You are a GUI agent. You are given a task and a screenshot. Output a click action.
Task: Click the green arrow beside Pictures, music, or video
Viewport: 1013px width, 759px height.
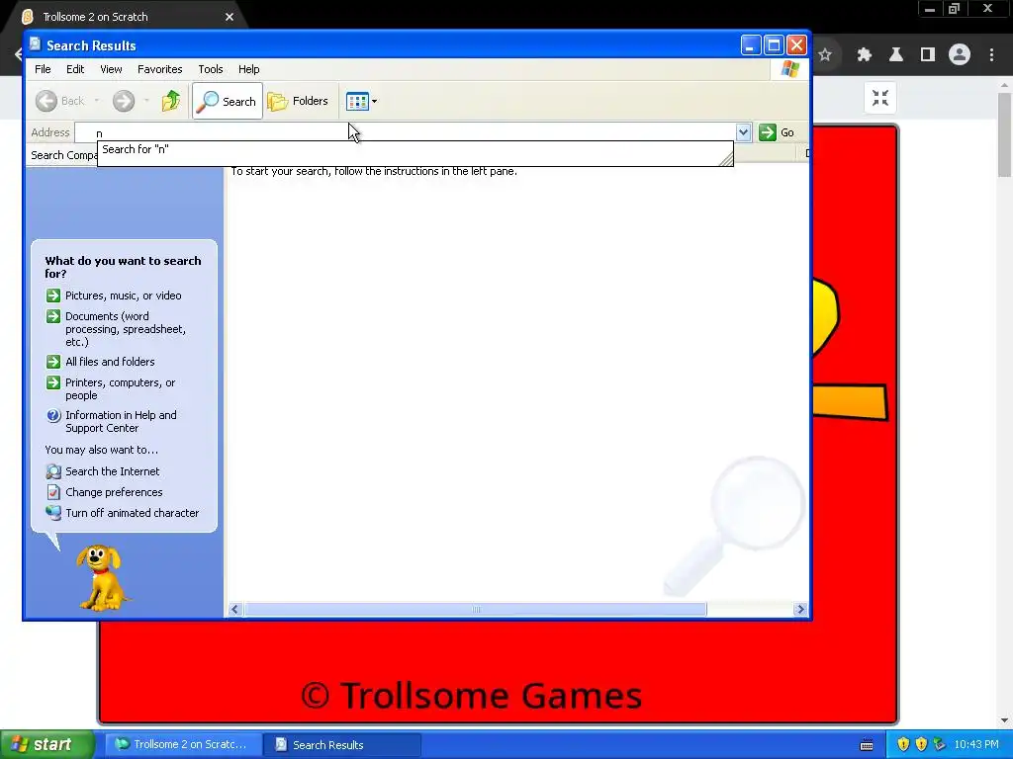click(53, 295)
